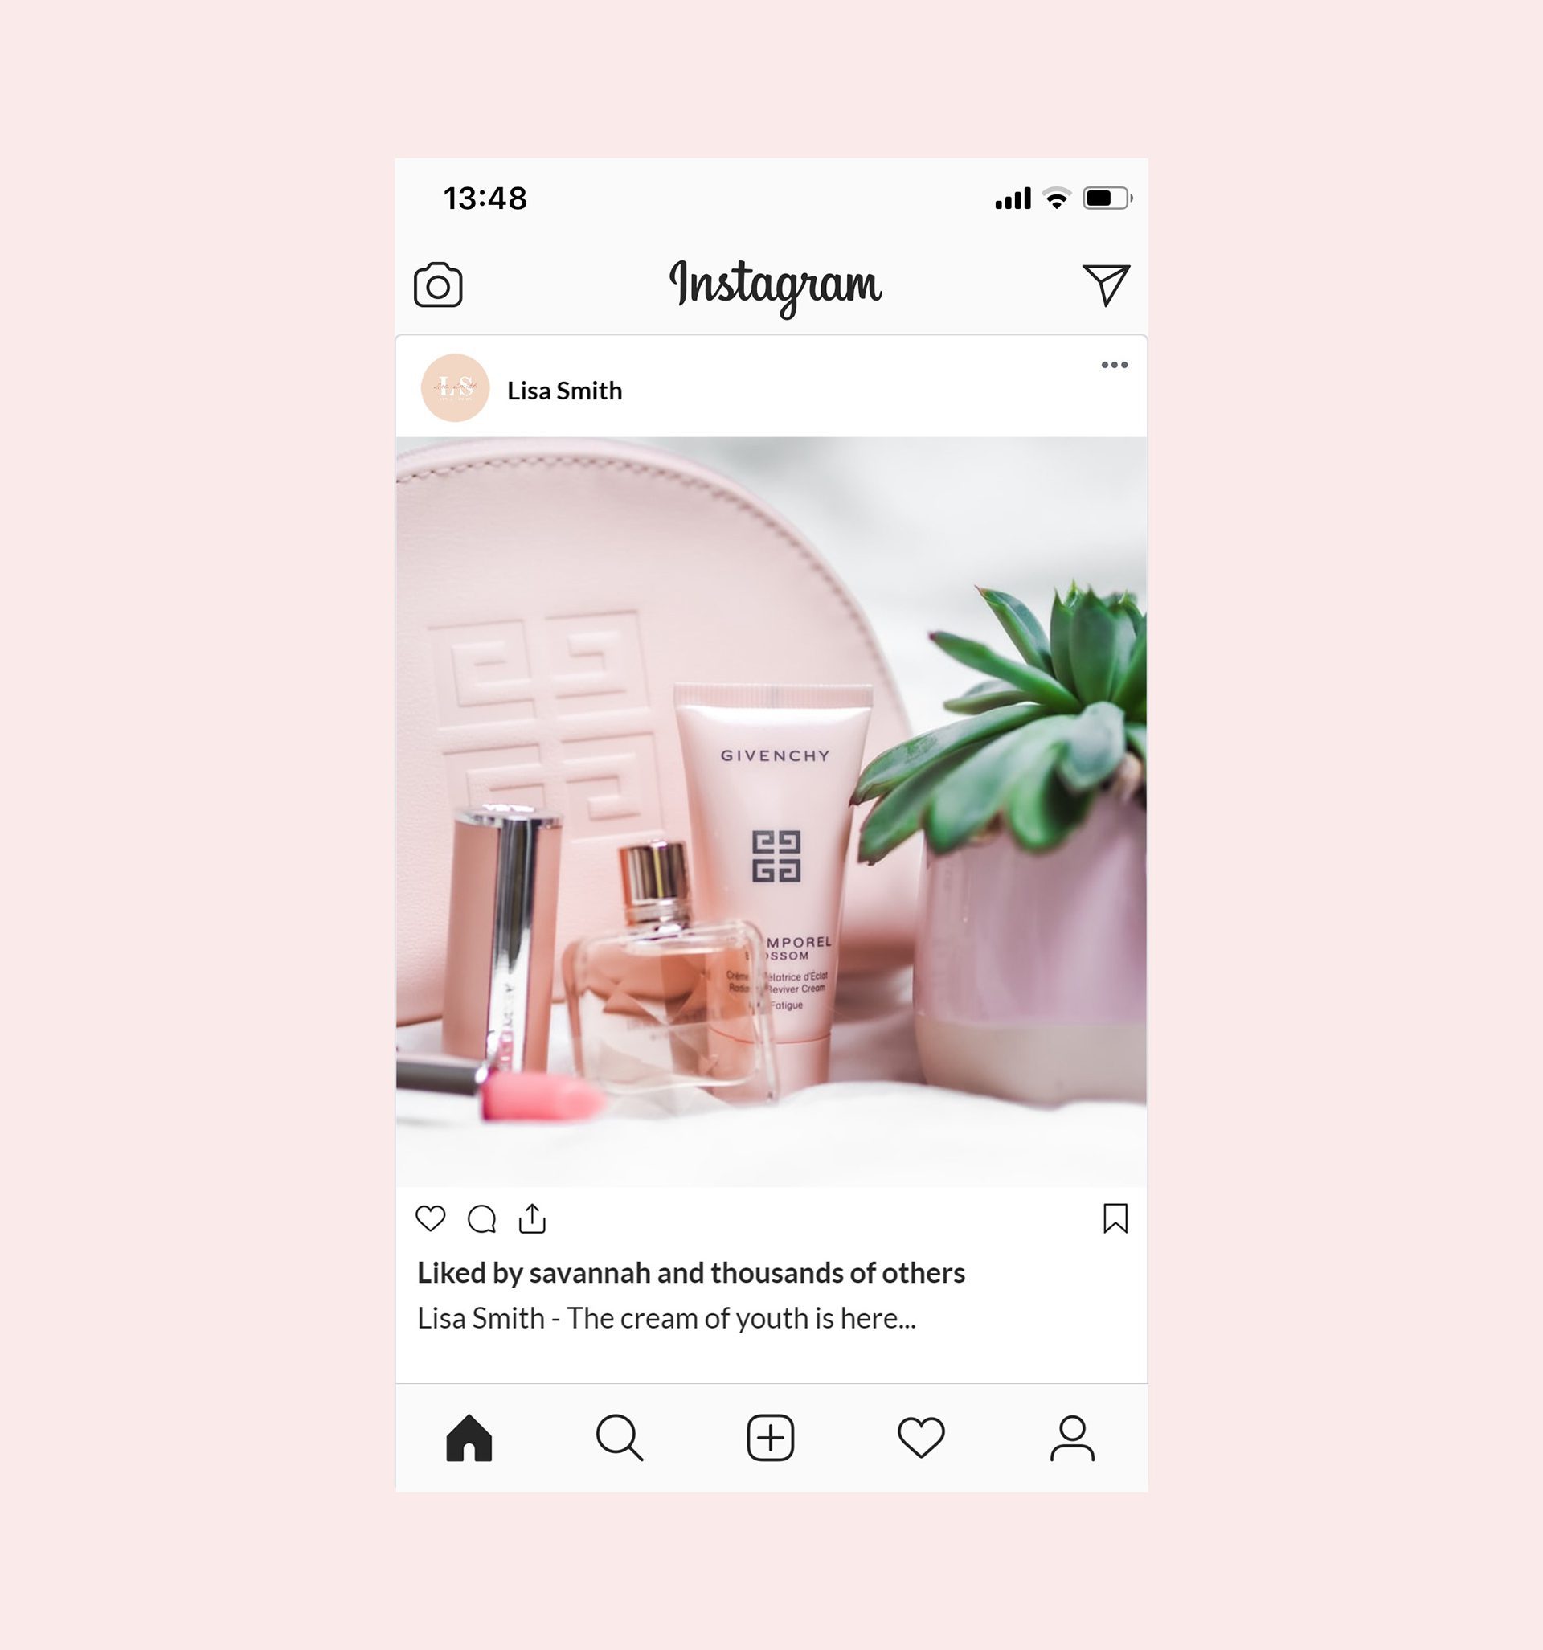Tap the bookmark/save icon
The height and width of the screenshot is (1650, 1543).
point(1115,1217)
